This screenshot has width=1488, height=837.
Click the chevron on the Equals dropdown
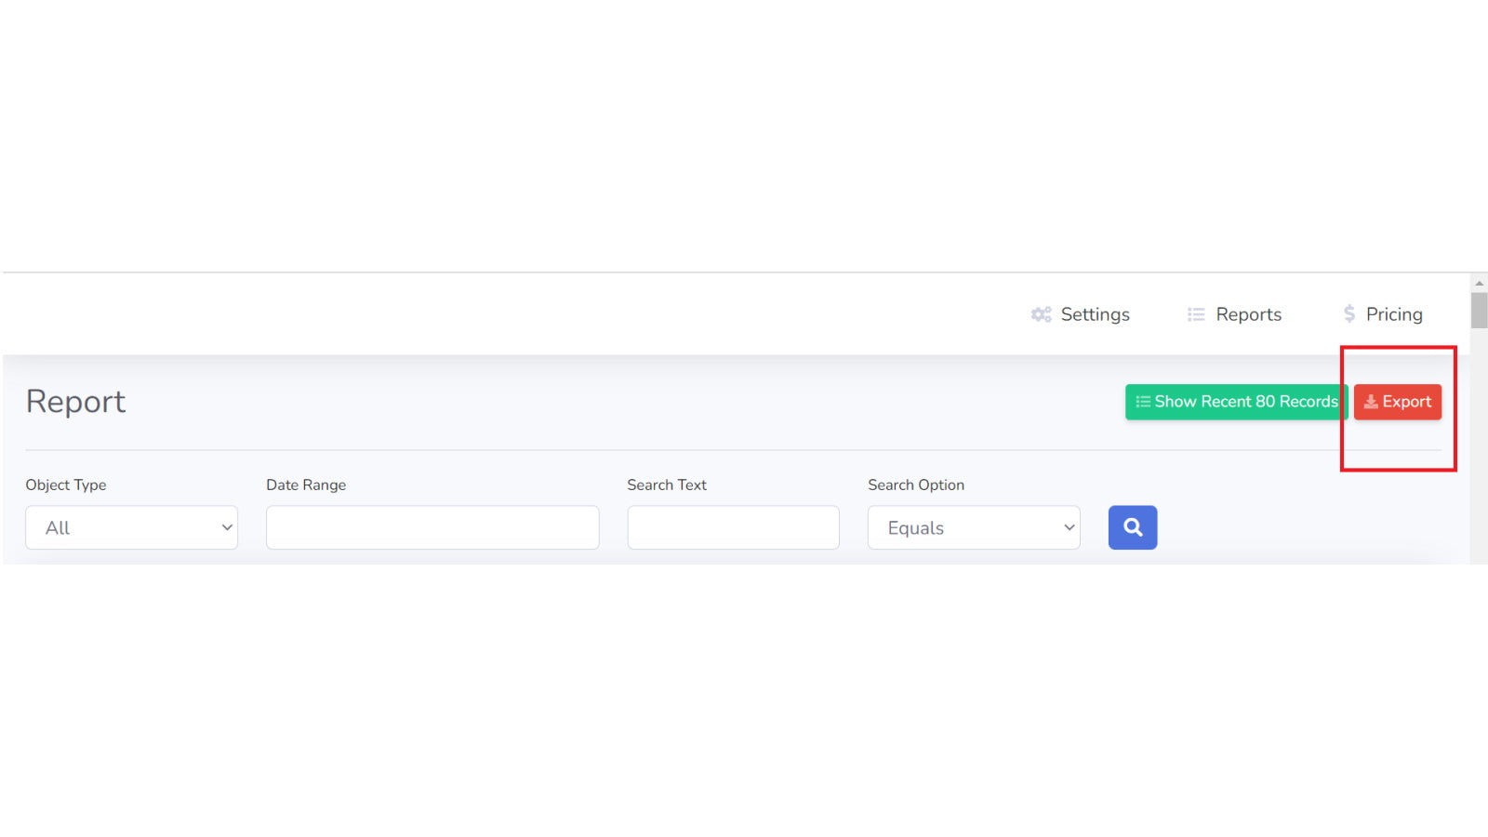[x=1069, y=527]
